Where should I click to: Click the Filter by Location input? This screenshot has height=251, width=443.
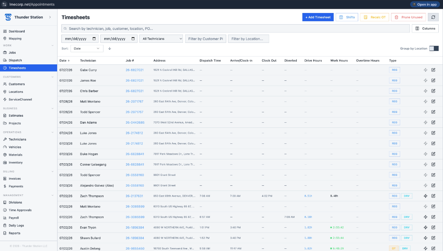coord(248,38)
